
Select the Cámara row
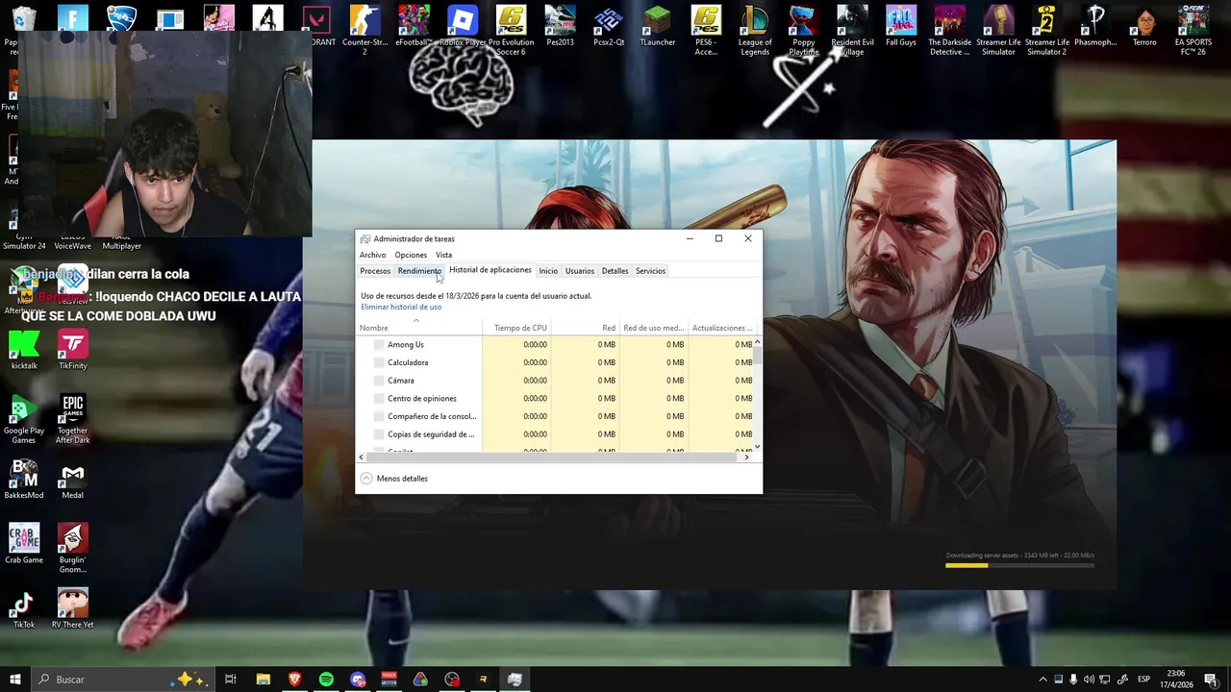pos(556,381)
